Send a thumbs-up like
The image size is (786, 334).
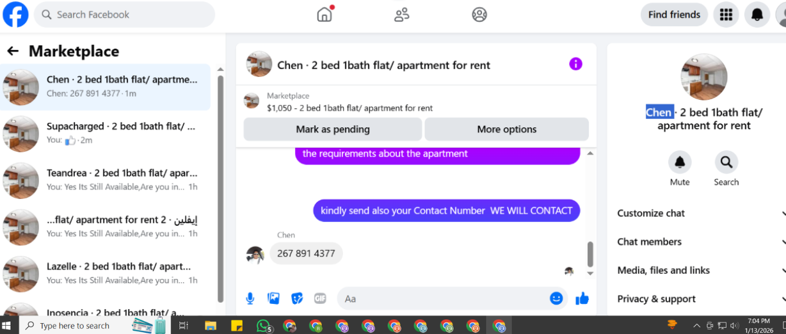point(582,298)
